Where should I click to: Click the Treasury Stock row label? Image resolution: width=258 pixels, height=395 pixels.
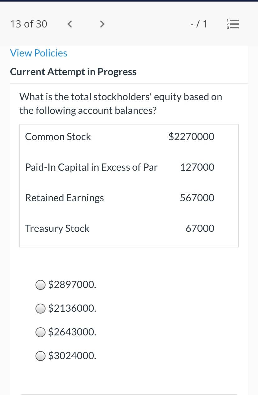[57, 228]
